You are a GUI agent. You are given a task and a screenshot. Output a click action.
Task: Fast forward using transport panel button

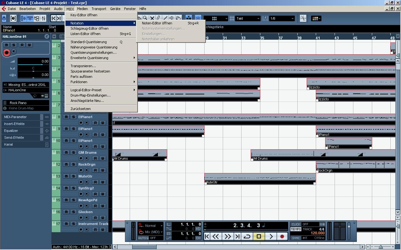coord(228,237)
